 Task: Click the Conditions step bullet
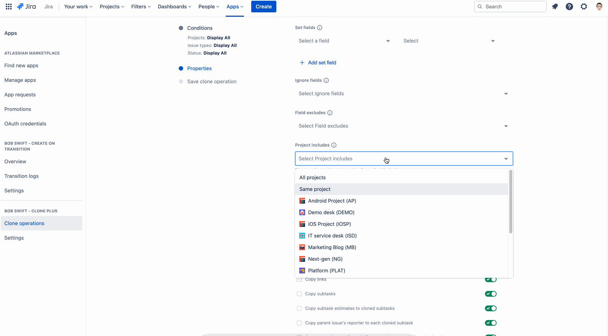181,28
